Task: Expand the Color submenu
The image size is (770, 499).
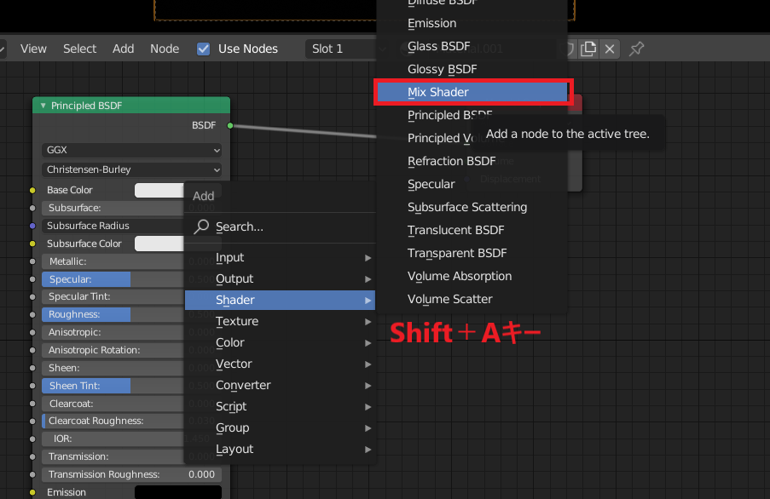Action: [280, 342]
